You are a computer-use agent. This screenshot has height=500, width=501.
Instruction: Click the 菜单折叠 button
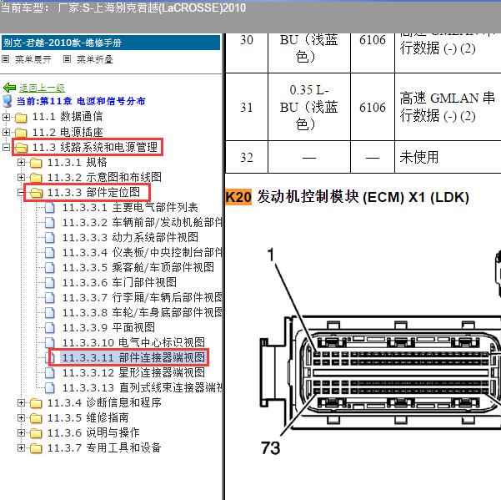(95, 59)
